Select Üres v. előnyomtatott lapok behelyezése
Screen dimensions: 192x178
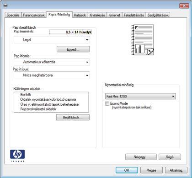[x=49, y=104]
